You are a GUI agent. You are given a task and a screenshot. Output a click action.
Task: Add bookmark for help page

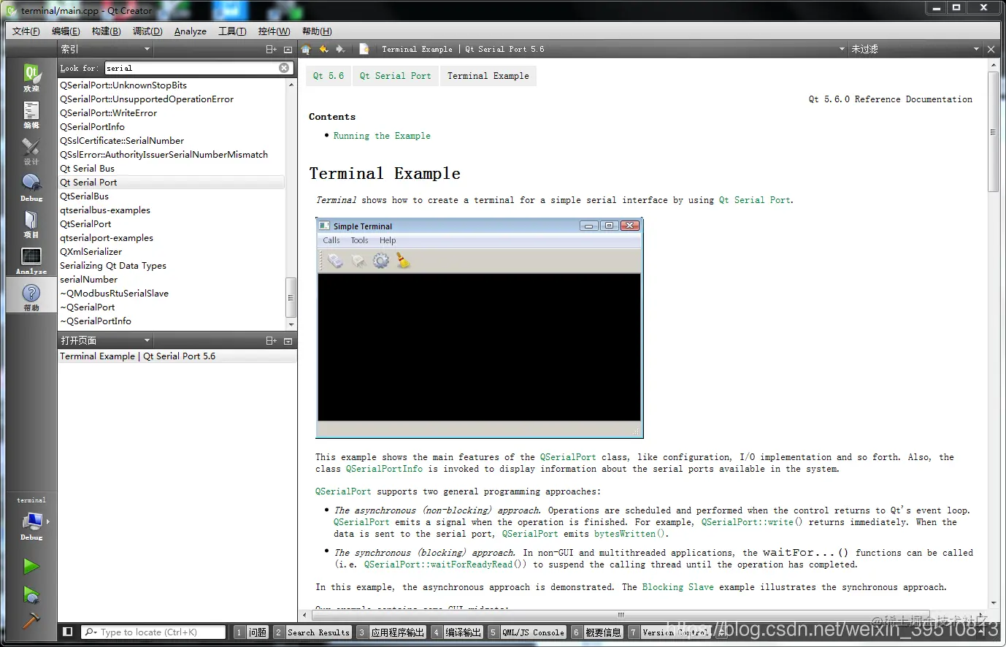click(x=364, y=49)
